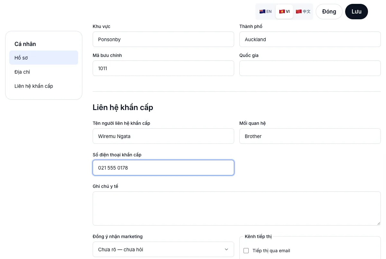This screenshot has height=259, width=386.
Task: Enable the Tiếp thị qua email checkbox
Action: tap(246, 251)
